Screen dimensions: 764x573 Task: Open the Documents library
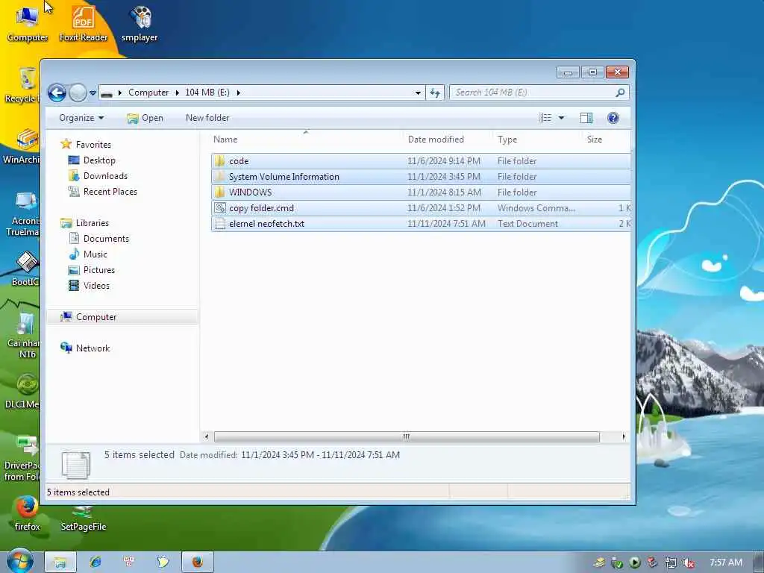[x=106, y=239]
